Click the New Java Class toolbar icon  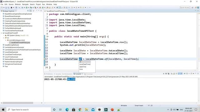pos(43,7)
